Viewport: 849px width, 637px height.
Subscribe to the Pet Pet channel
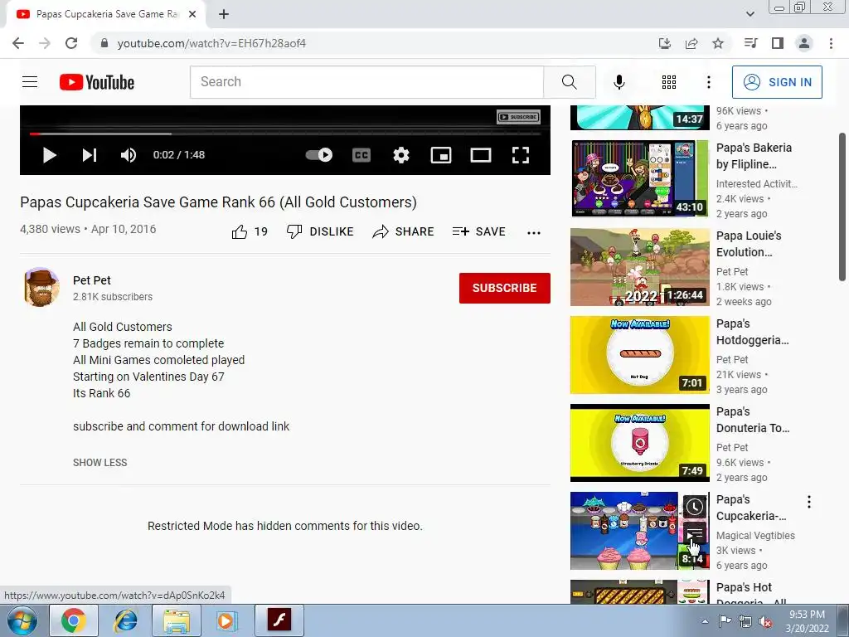[505, 288]
